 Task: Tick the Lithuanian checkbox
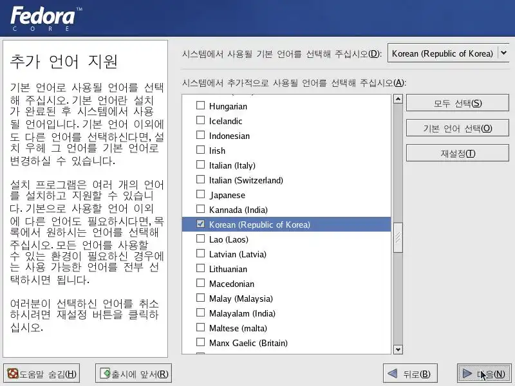[200, 268]
